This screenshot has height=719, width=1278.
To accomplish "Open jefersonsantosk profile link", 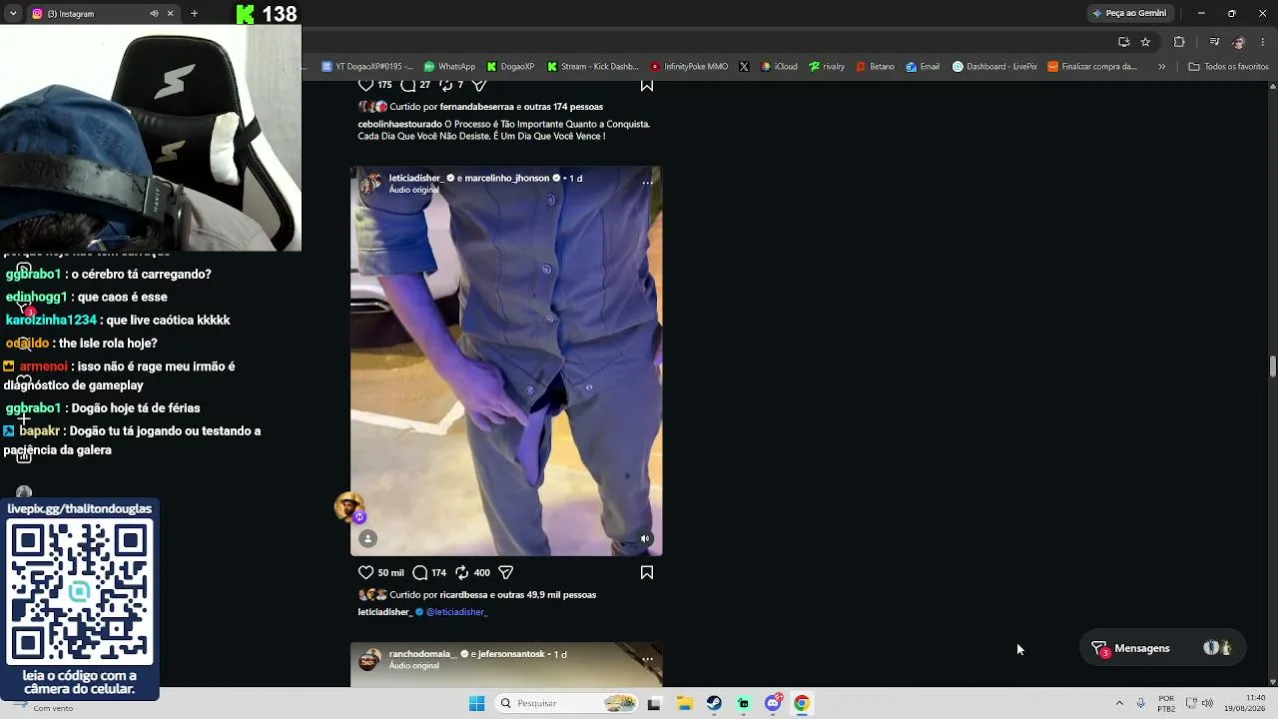I will point(512,654).
